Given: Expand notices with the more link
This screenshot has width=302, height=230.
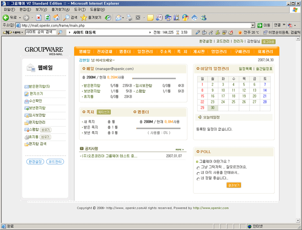Looking at the screenshot, I should click(x=180, y=149).
